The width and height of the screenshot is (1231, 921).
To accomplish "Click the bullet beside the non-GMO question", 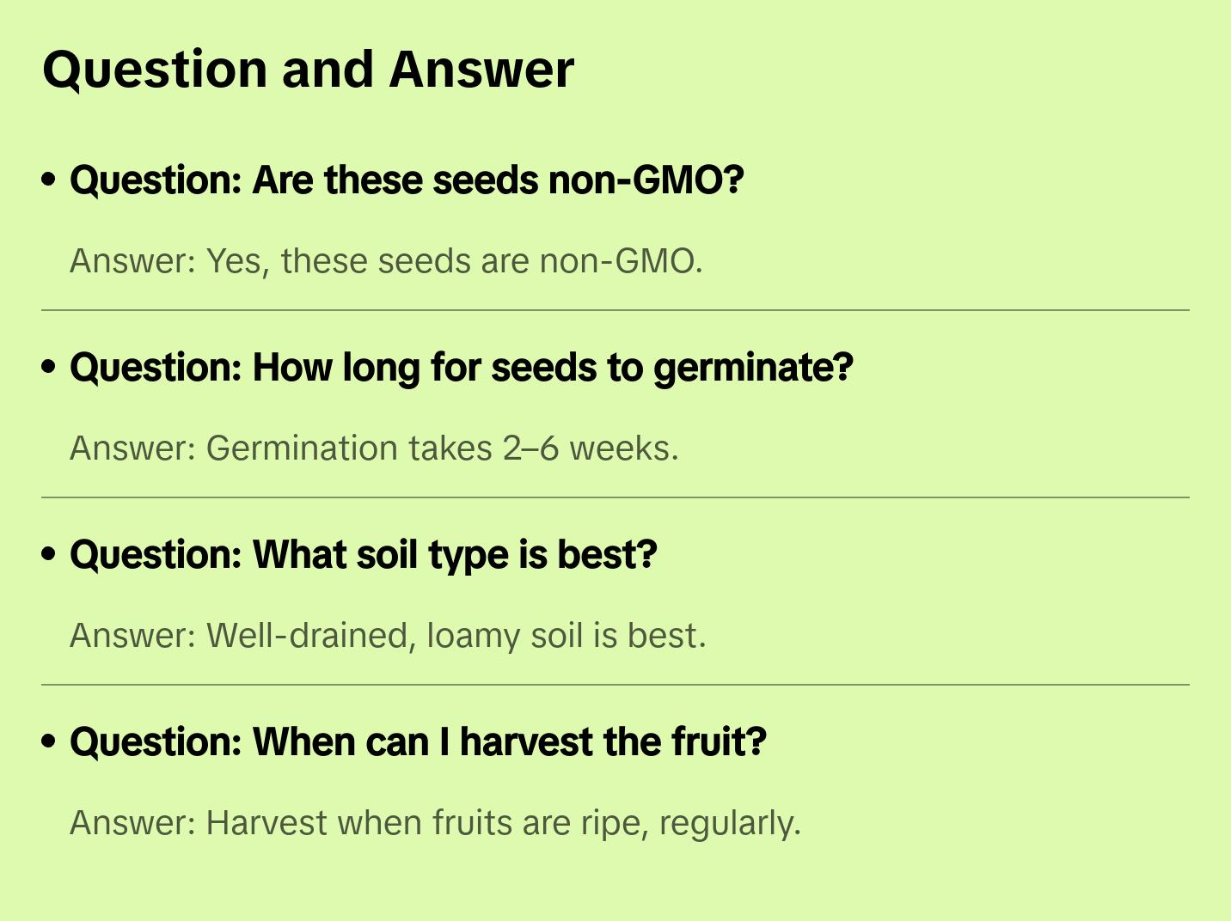I will (49, 180).
